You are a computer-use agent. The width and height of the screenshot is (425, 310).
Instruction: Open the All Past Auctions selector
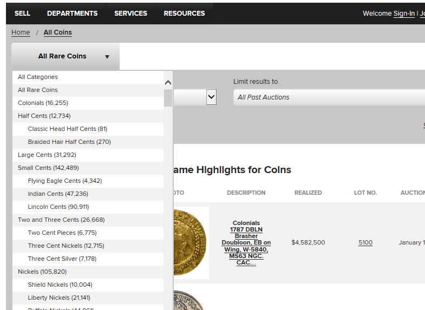tap(329, 97)
